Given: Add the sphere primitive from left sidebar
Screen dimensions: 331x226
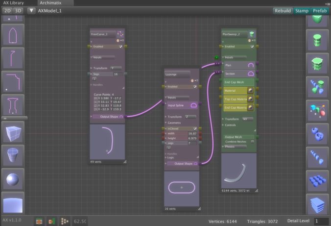Looking at the screenshot, I should point(11,179).
